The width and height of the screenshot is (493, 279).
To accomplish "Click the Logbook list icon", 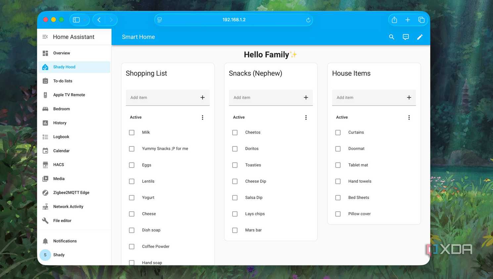I will tap(45, 137).
